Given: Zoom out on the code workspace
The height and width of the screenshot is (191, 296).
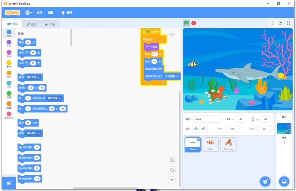Looking at the screenshot, I should 172,170.
